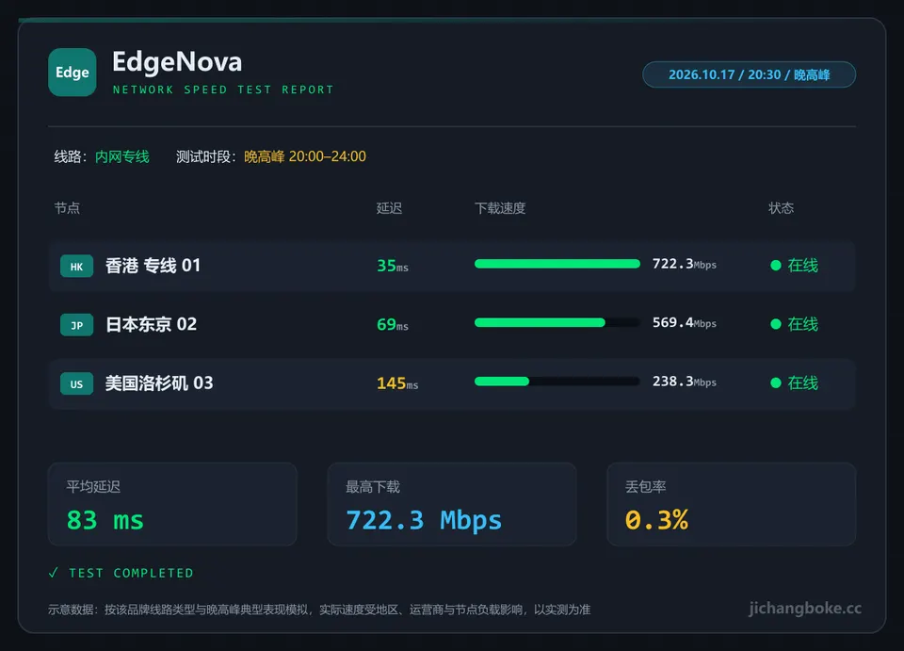Select the 香港 专线 01 node name
This screenshot has height=651, width=904.
153,266
